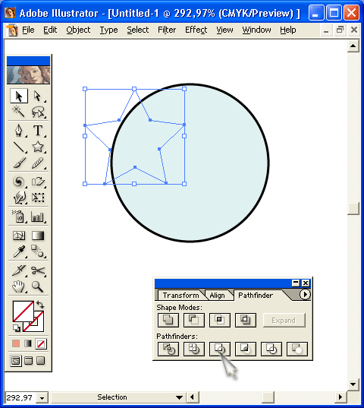The image size is (364, 408).
Task: Pick the Scissors tool
Action: [38, 270]
